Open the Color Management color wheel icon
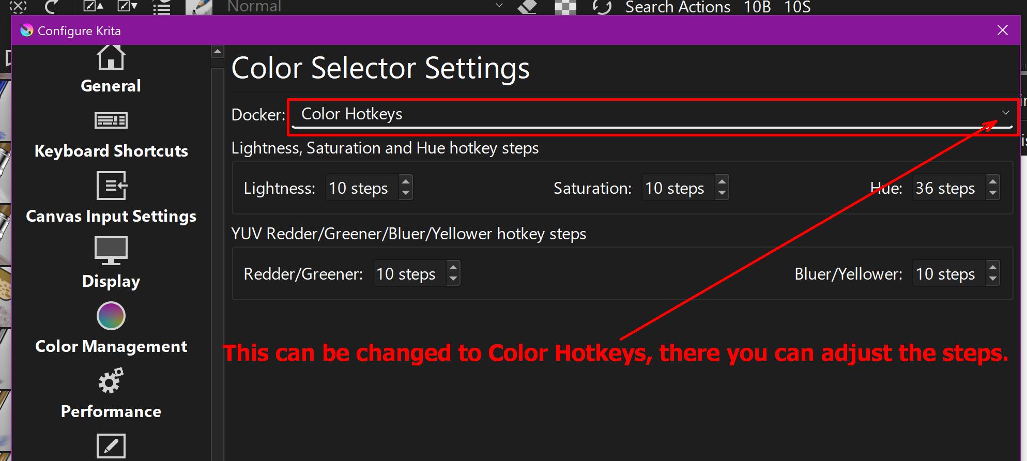The image size is (1027, 461). click(111, 316)
